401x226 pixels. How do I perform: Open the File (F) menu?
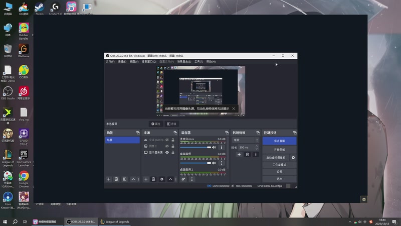point(110,62)
